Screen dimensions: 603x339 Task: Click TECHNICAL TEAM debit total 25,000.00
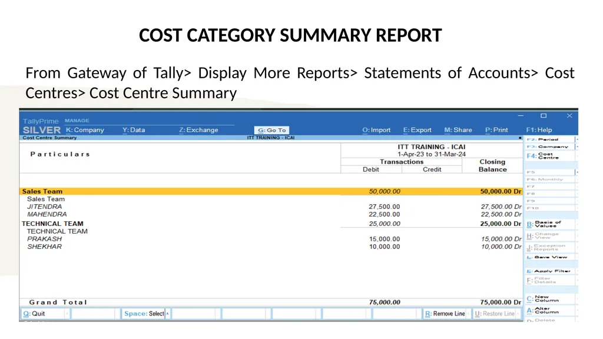384,223
